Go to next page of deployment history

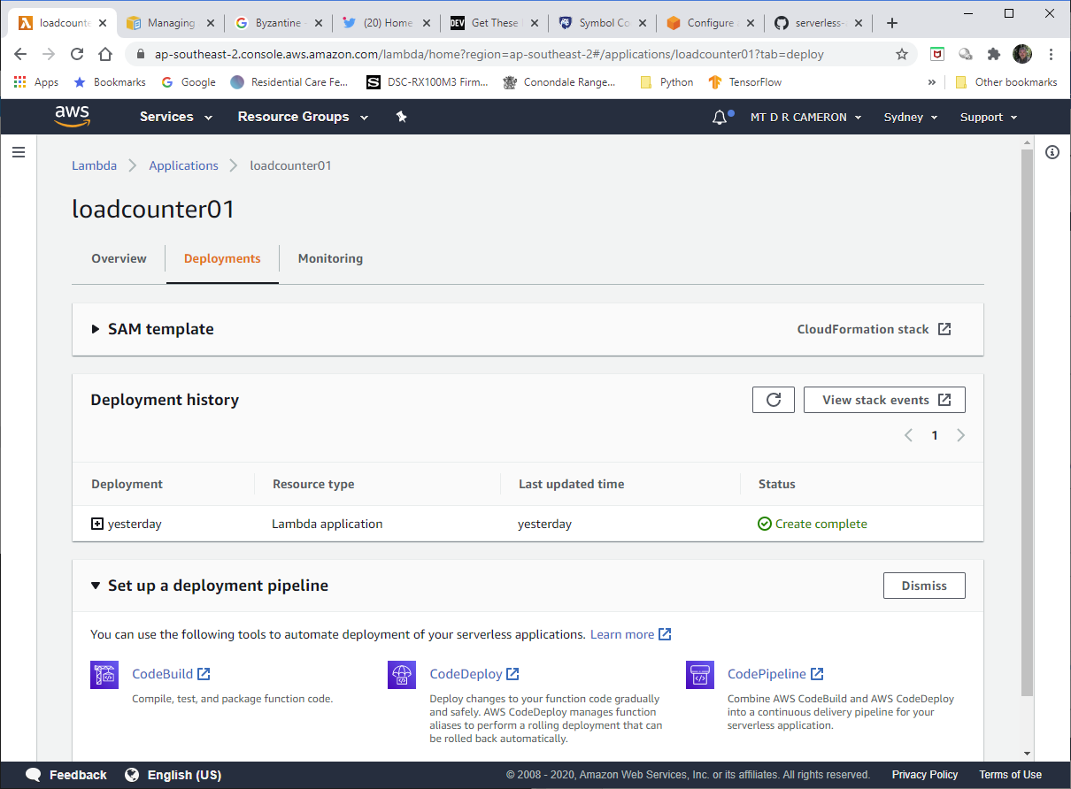coord(961,435)
